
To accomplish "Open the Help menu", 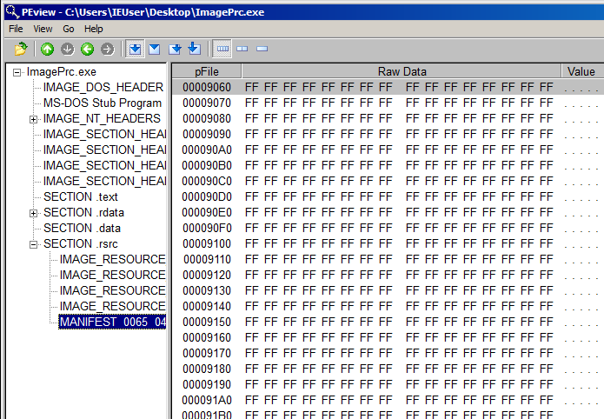I will coord(94,29).
